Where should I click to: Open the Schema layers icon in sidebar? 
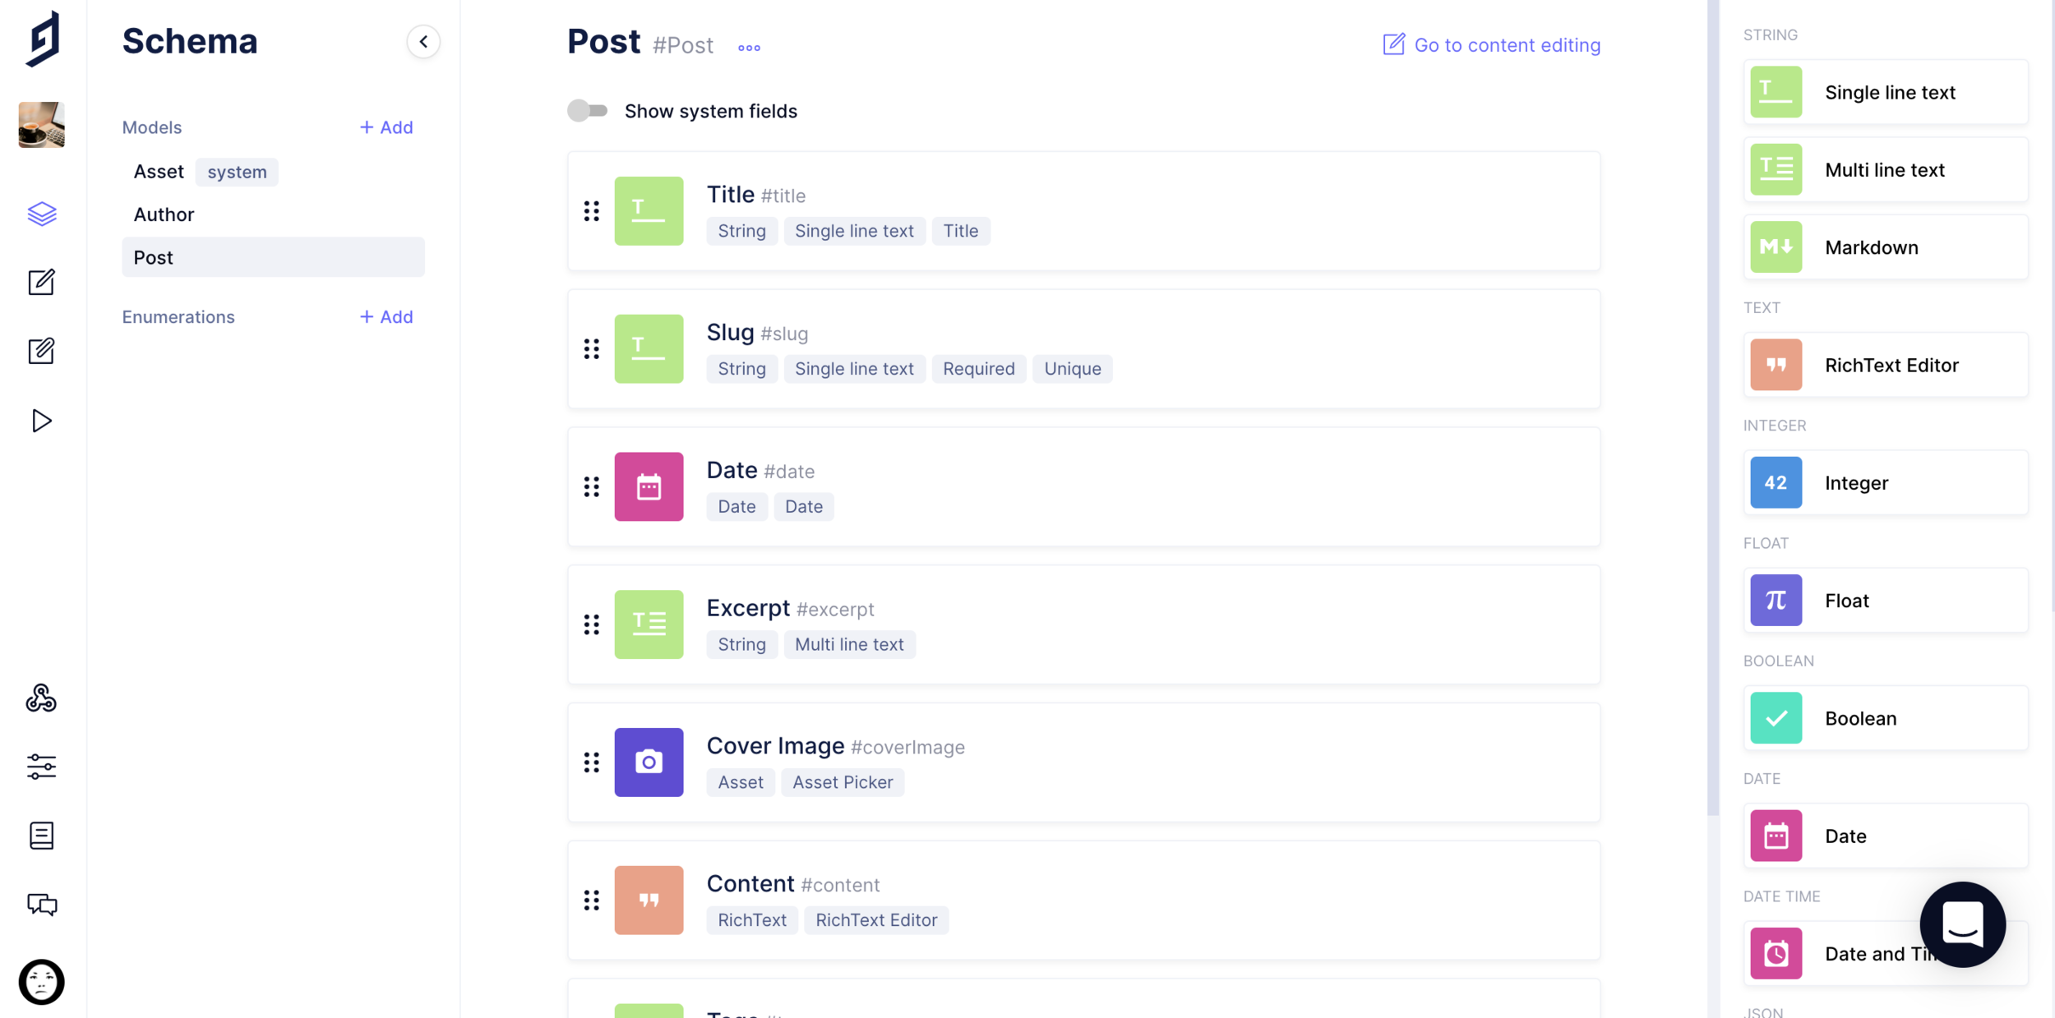pyautogui.click(x=42, y=214)
